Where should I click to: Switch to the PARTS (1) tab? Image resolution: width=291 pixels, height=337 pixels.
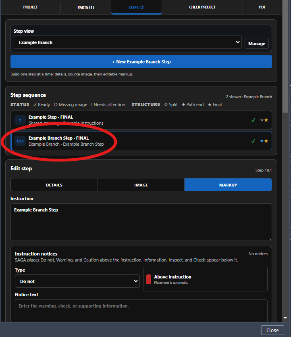[85, 7]
